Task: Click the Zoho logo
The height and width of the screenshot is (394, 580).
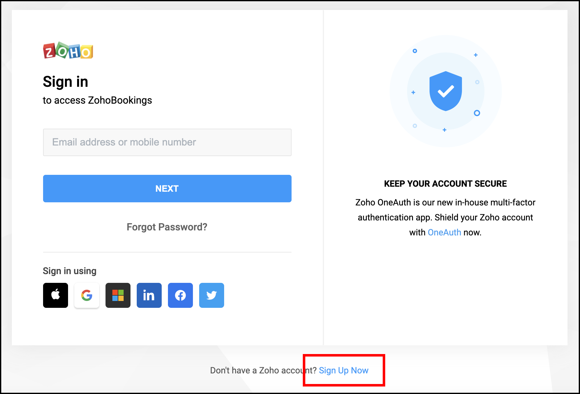Action: [x=68, y=51]
